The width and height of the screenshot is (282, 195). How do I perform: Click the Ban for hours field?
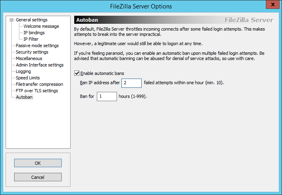click(107, 97)
